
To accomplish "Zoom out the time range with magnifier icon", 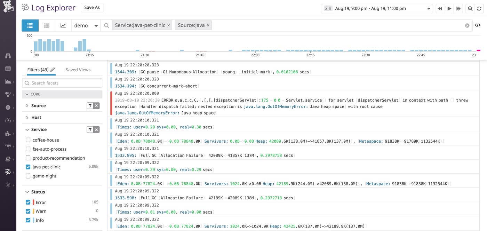I will pyautogui.click(x=470, y=8).
